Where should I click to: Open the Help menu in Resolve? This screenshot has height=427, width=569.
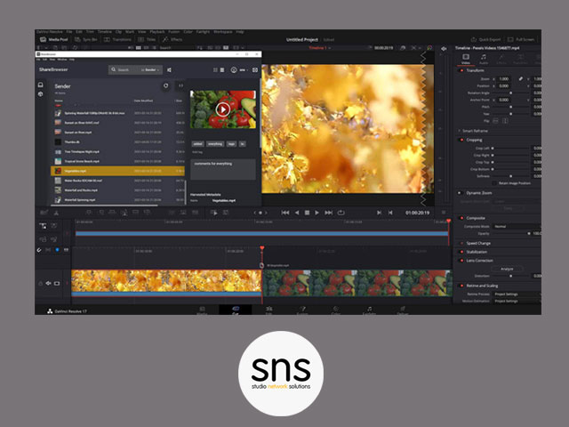click(240, 32)
